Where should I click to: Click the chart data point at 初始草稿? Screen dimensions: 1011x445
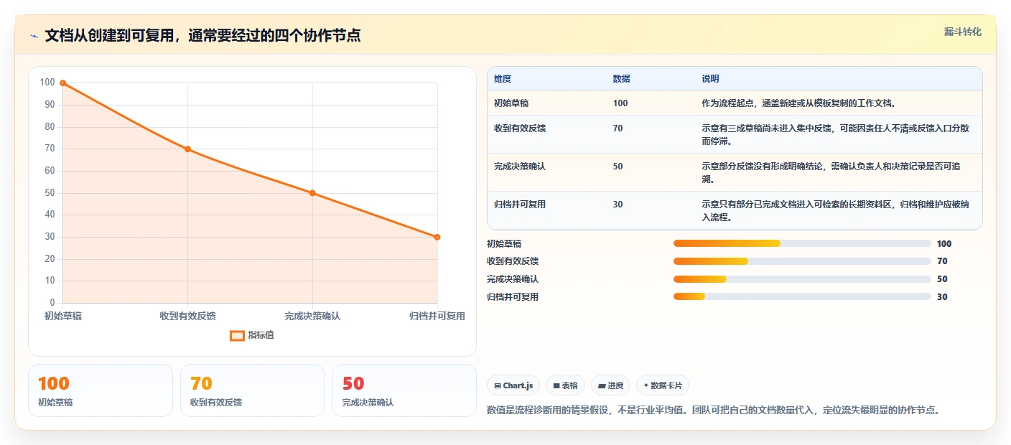(x=63, y=83)
